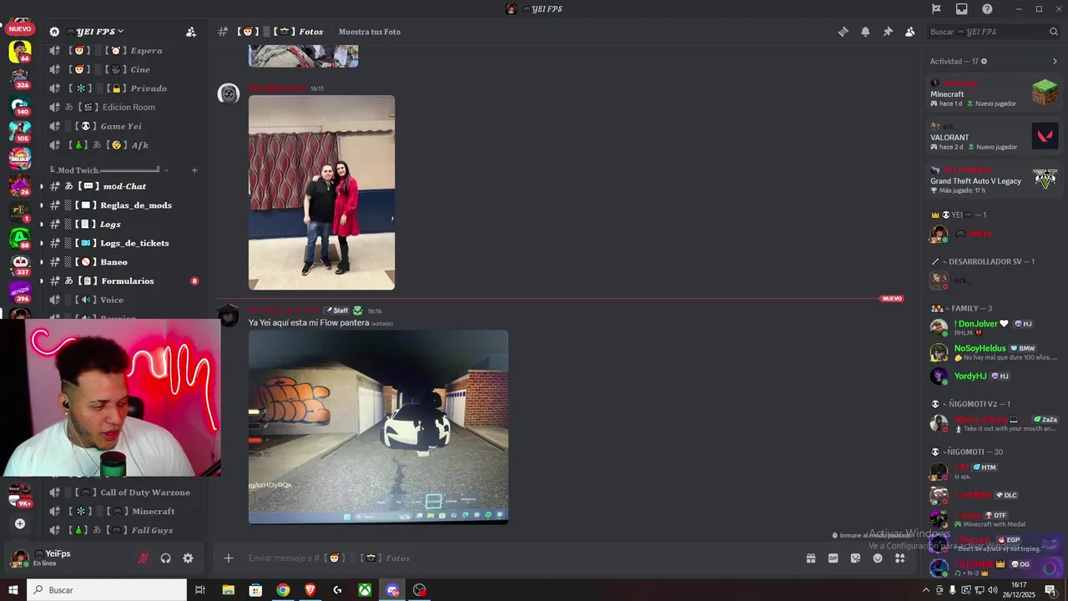Open the GIF picker
1068x601 pixels.
tap(833, 558)
